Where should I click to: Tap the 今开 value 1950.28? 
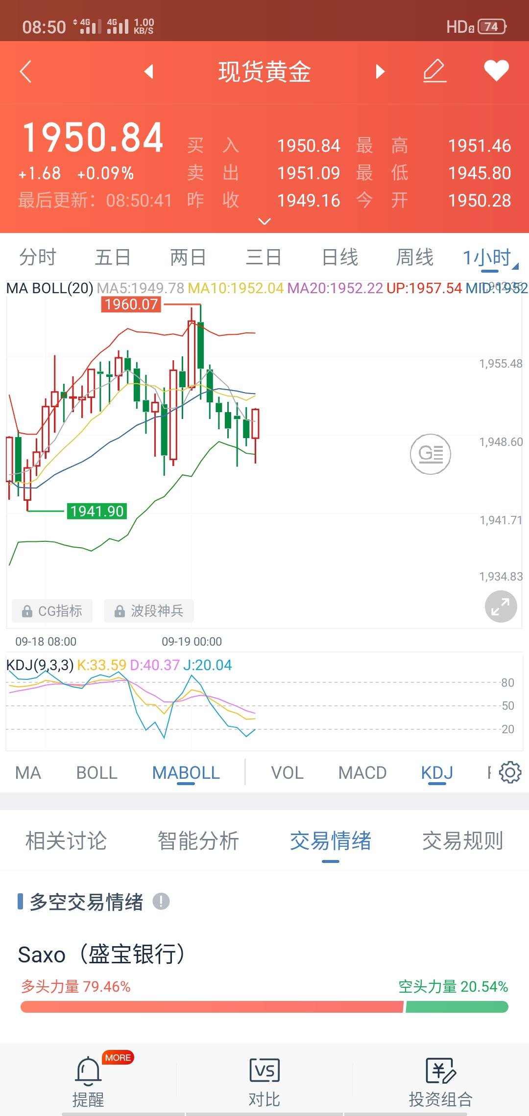pyautogui.click(x=480, y=200)
